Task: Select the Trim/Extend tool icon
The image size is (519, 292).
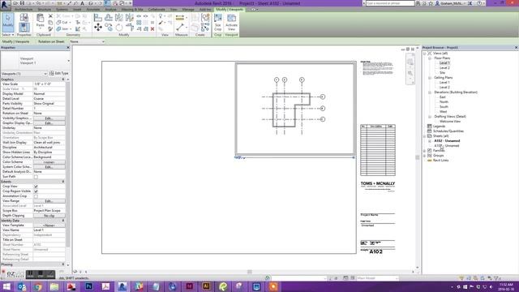Action: [130, 27]
